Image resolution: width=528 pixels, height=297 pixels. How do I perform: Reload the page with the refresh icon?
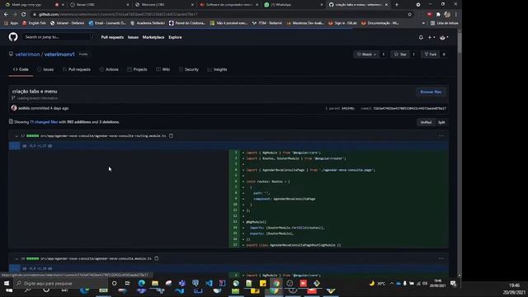coord(24,15)
